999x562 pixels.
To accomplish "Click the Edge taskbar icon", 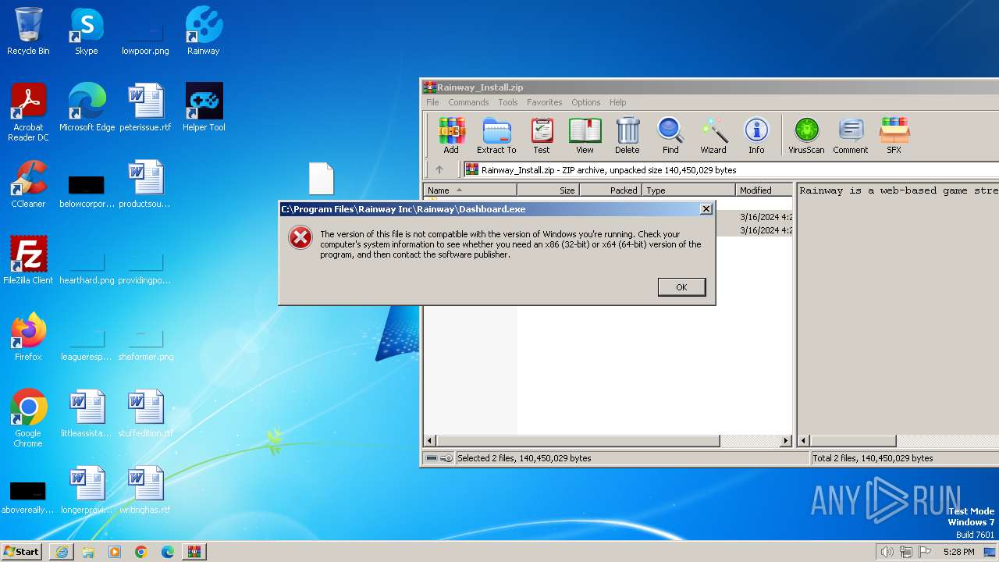I will 168,552.
